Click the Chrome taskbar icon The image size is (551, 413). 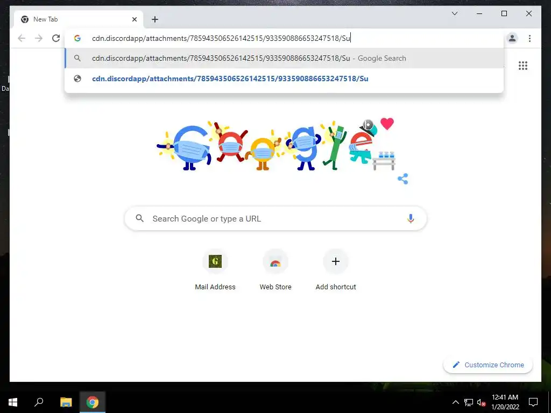tap(93, 402)
